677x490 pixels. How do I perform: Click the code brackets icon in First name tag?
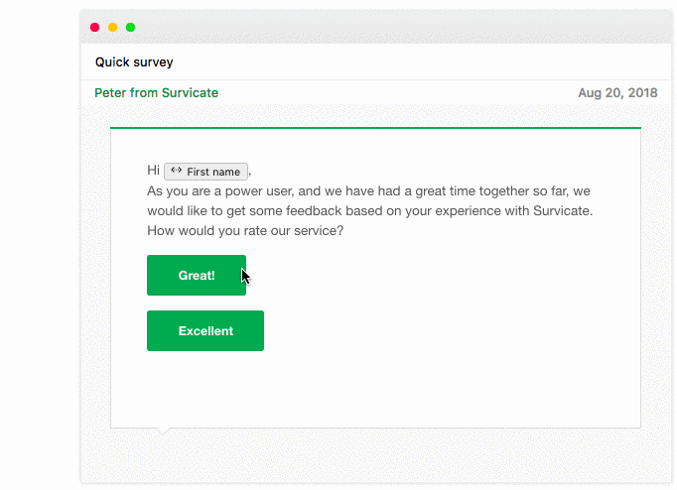click(x=176, y=171)
